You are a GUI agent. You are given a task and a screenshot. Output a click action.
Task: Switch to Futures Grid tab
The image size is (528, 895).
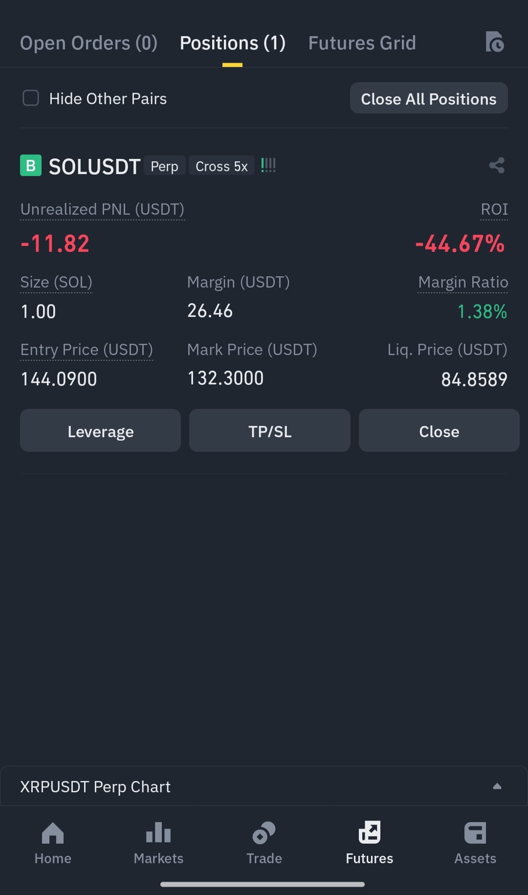coord(362,43)
